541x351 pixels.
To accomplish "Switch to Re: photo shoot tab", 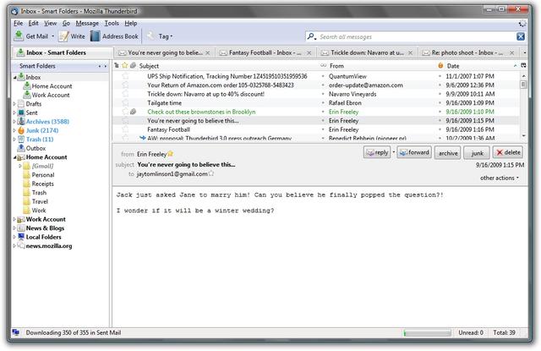I will coord(467,52).
